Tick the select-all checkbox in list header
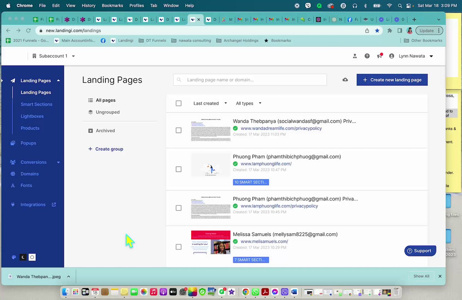This screenshot has width=462, height=300. (x=179, y=103)
